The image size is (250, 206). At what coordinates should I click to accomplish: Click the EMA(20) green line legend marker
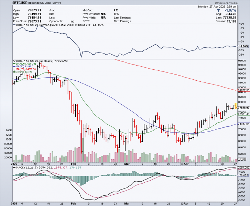click(14, 64)
